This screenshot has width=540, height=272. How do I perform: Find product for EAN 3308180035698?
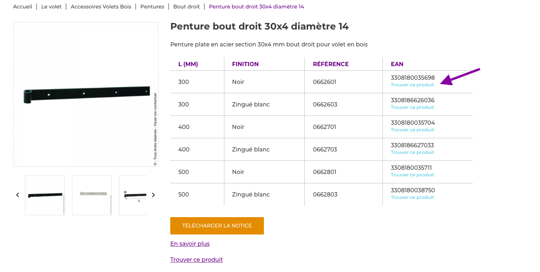[412, 85]
